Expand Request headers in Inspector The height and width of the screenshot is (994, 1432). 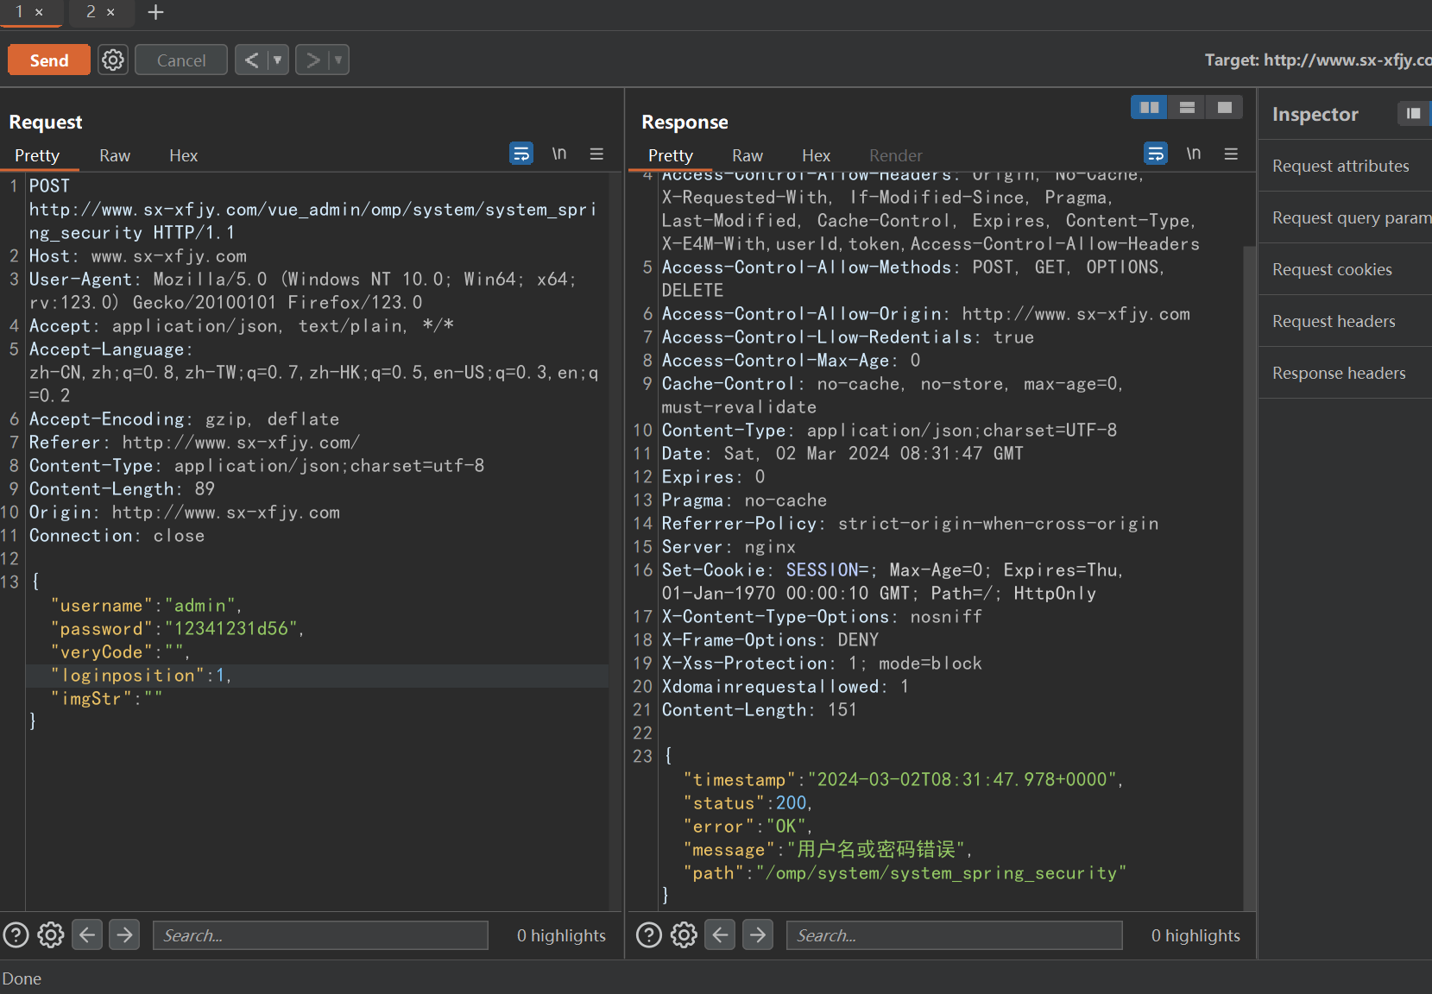pyautogui.click(x=1345, y=321)
